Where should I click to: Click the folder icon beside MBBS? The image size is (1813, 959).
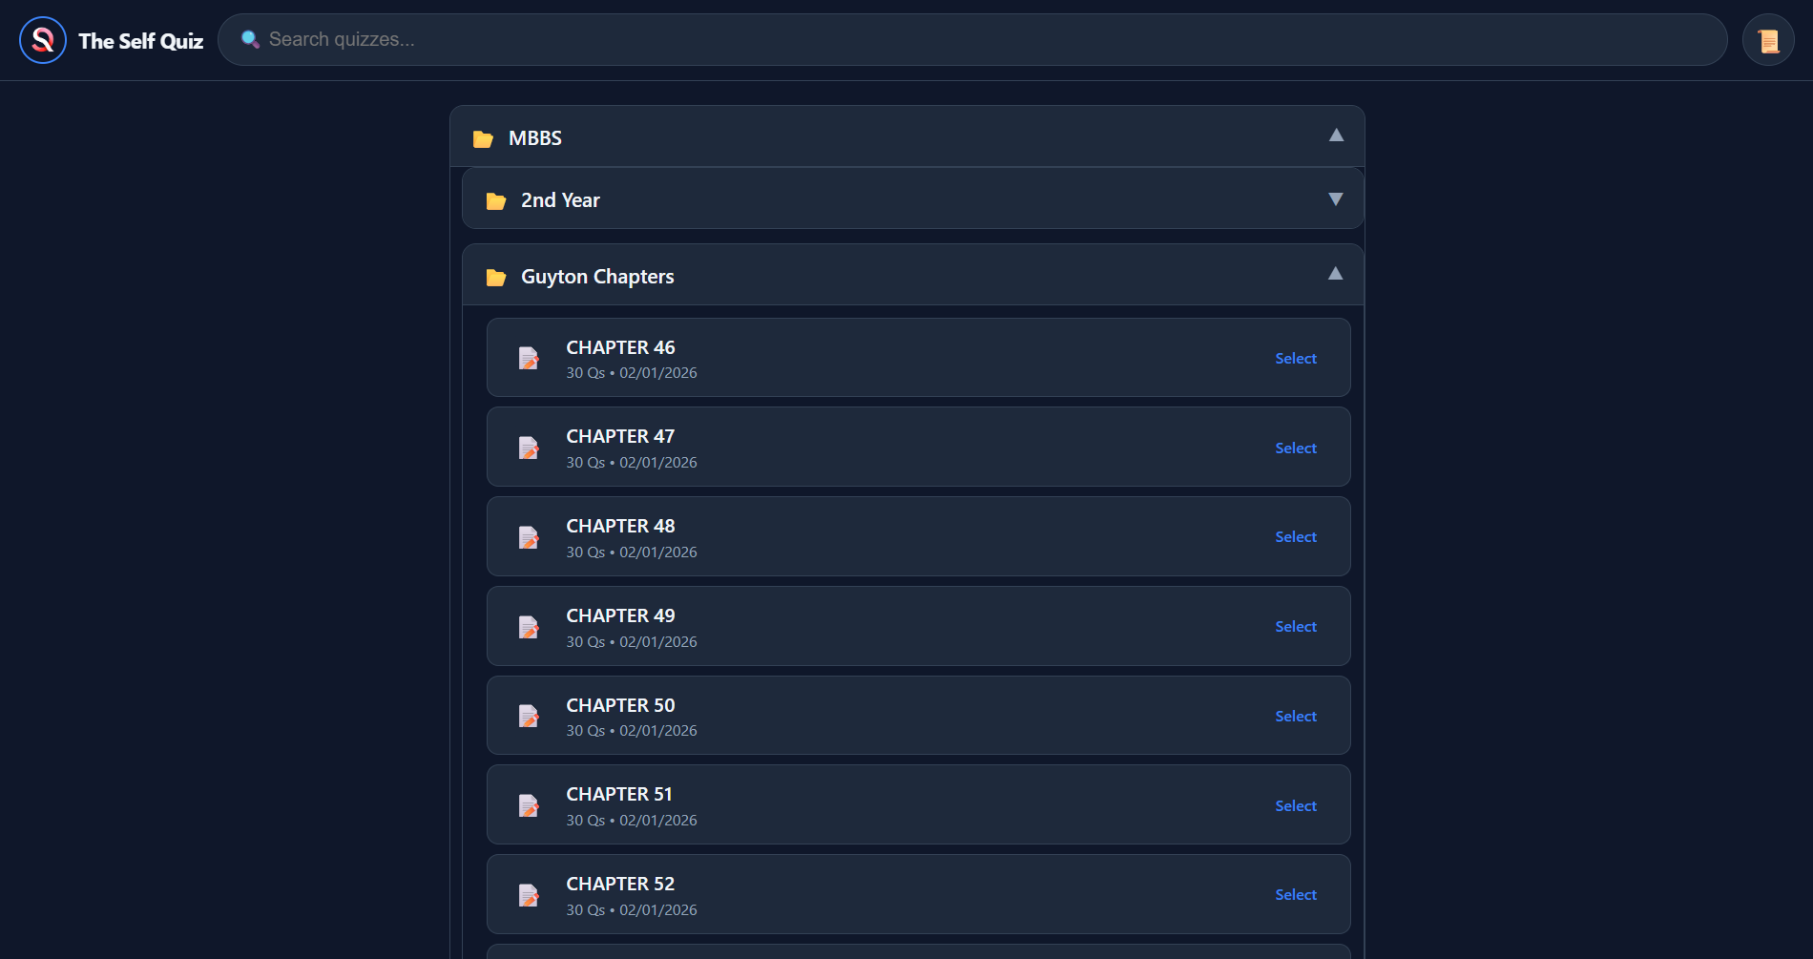[484, 137]
